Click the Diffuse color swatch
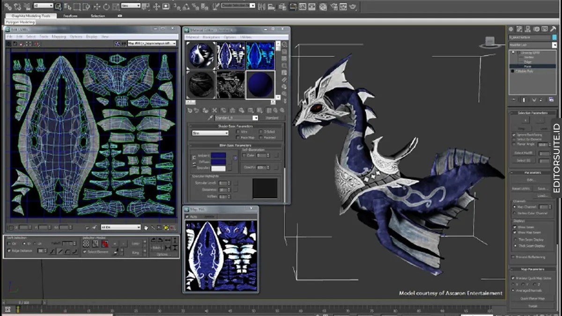 coord(218,162)
